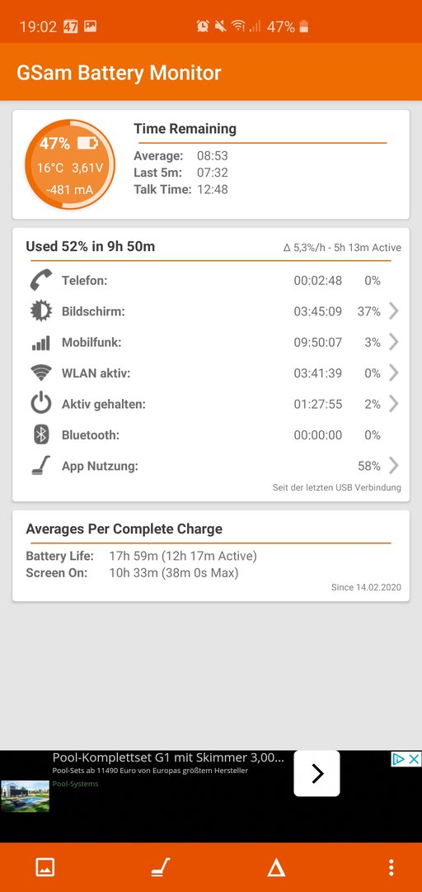Screen dimensions: 422x892
Task: Open the Aktiv gehalten row chevron
Action: click(394, 404)
